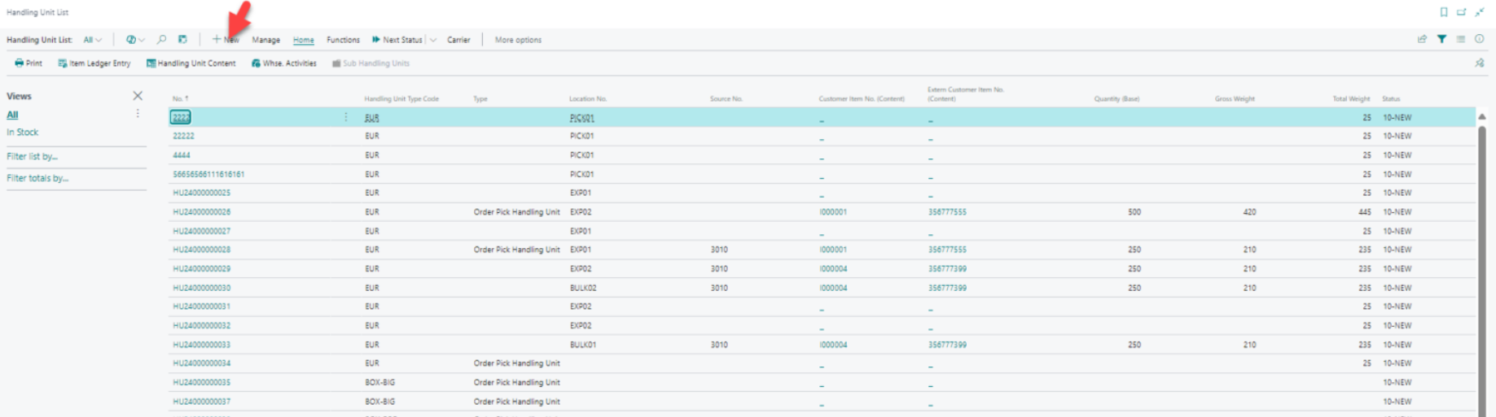The height and width of the screenshot is (417, 1496).
Task: Toggle the pin action bar icon
Action: click(x=1479, y=63)
